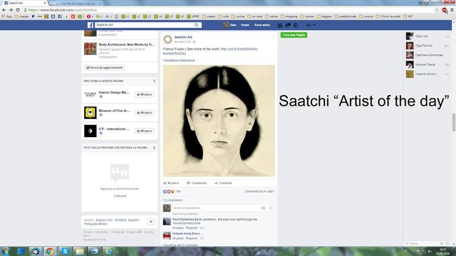Click the Saatchi Art page avatar in the post
Screen dimensions: 456x256
pyautogui.click(x=168, y=39)
